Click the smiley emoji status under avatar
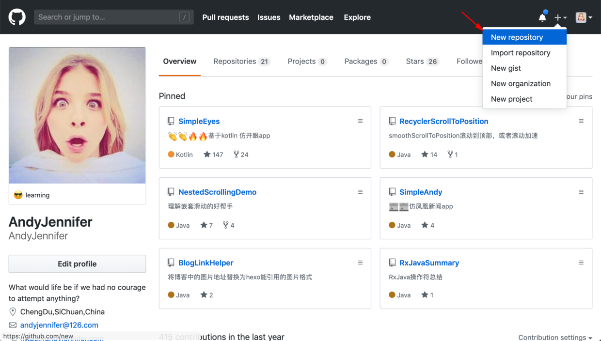The width and height of the screenshot is (601, 341). tap(17, 195)
